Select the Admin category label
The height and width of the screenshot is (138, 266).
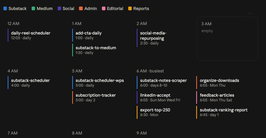pyautogui.click(x=91, y=8)
